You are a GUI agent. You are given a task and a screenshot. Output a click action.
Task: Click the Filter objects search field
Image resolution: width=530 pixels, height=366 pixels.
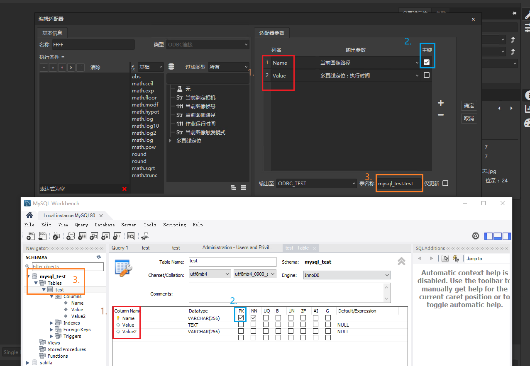click(x=68, y=267)
